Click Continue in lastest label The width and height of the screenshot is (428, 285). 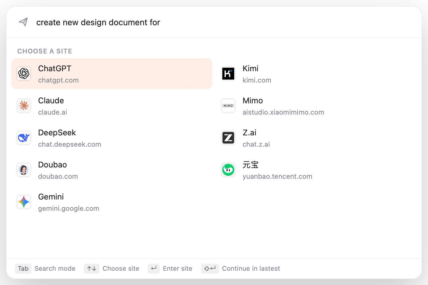pos(251,269)
